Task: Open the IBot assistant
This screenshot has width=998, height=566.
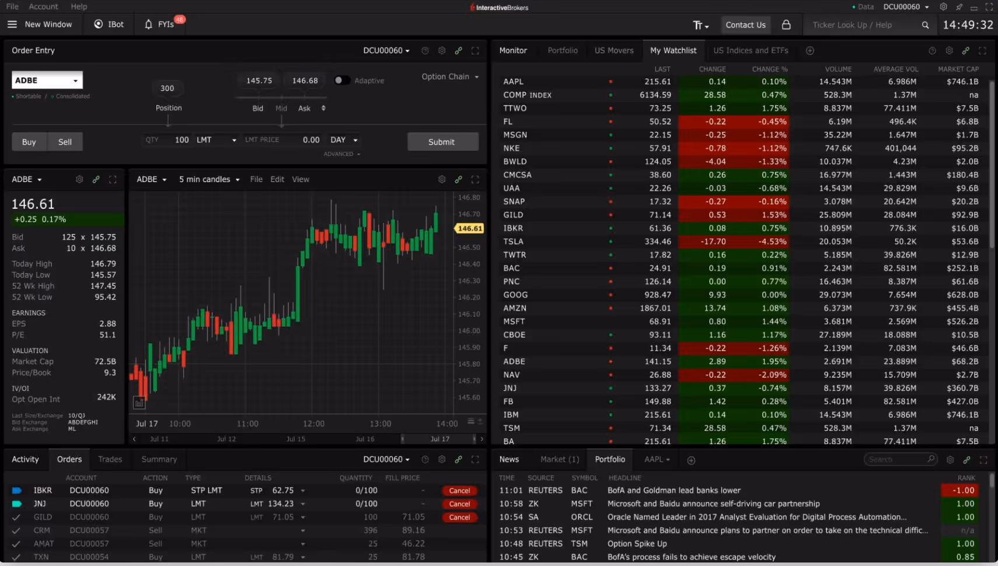Action: (109, 25)
